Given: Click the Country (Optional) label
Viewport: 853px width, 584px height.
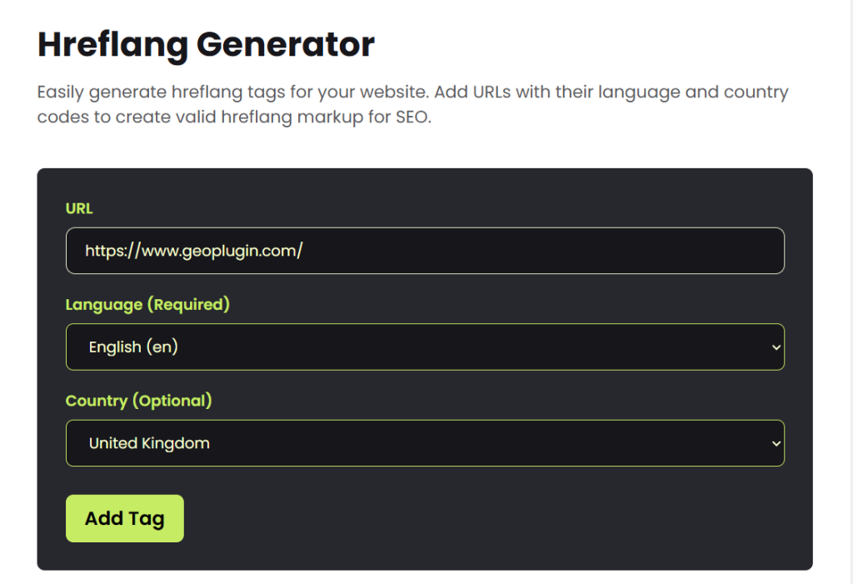Looking at the screenshot, I should pos(138,401).
